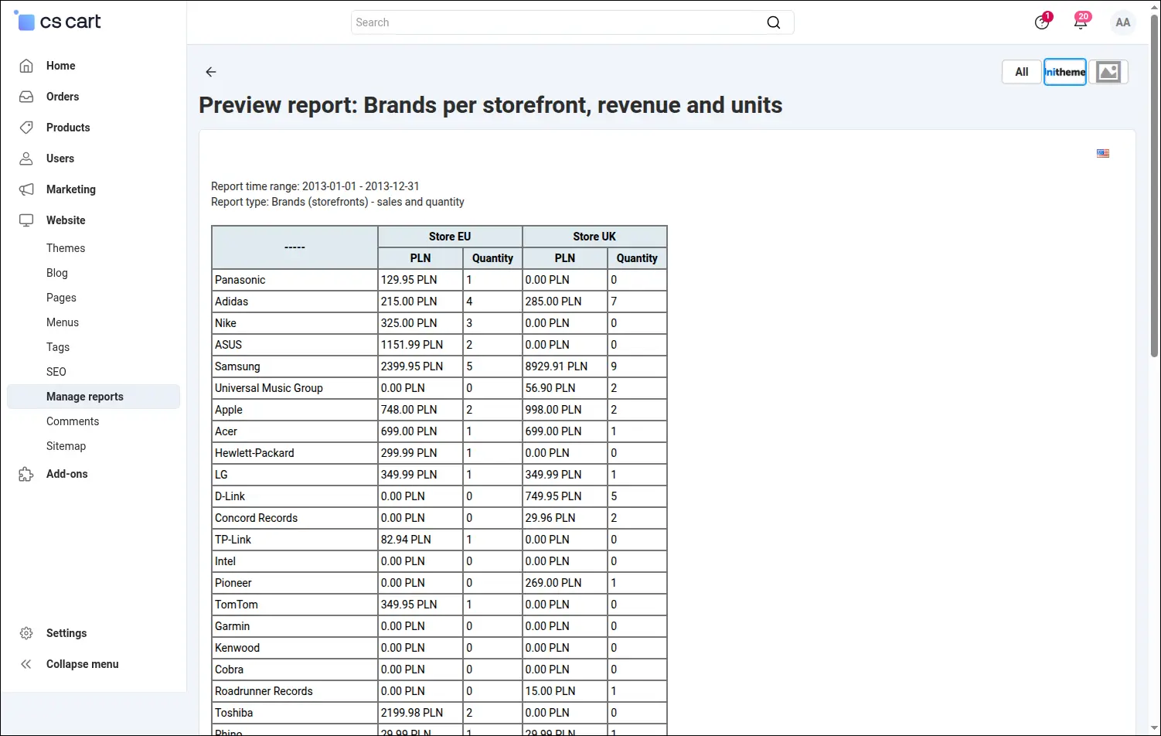Click the Pioneer 269.00 PLN cell
The height and width of the screenshot is (736, 1161).
(x=565, y=583)
